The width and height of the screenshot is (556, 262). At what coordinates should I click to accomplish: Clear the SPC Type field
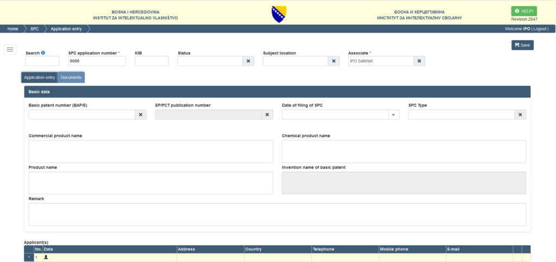pos(520,115)
